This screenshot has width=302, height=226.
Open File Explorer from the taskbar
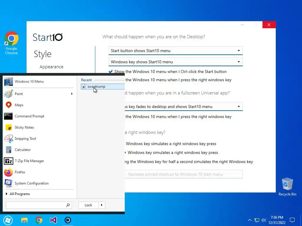(24, 220)
